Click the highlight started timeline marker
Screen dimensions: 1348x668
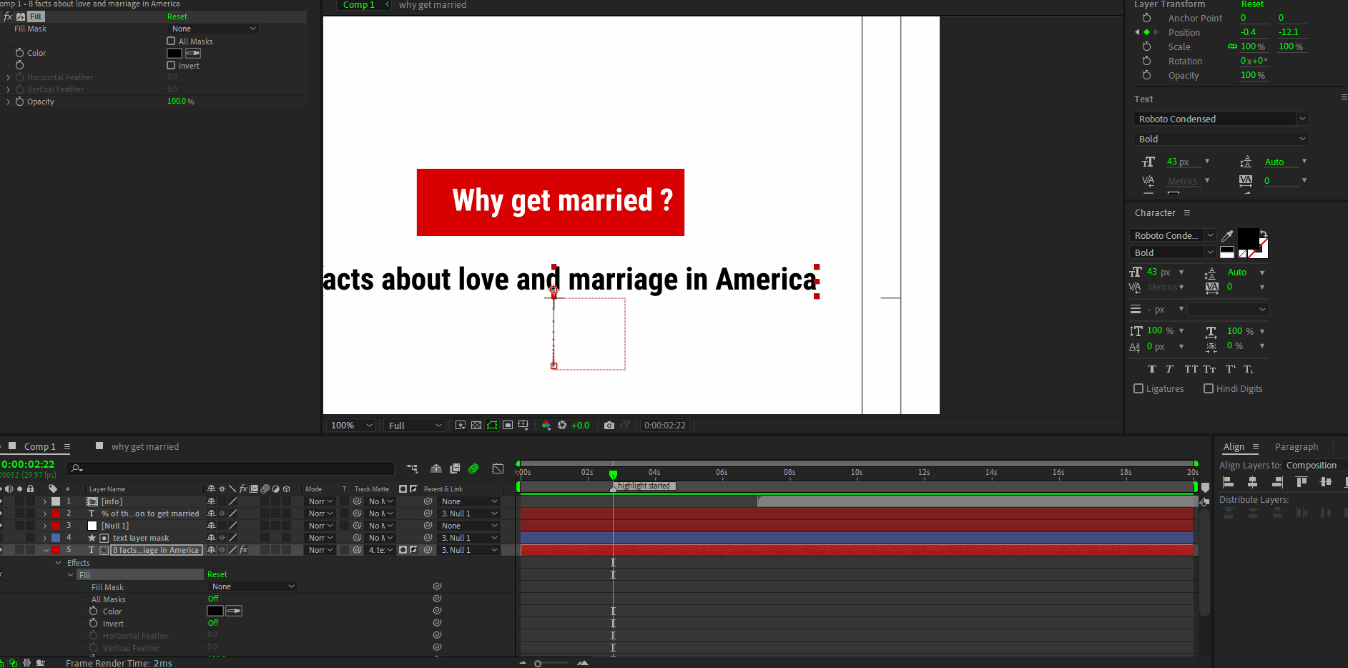(644, 486)
